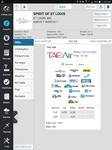Expand the Procedures section

click(x=23, y=69)
